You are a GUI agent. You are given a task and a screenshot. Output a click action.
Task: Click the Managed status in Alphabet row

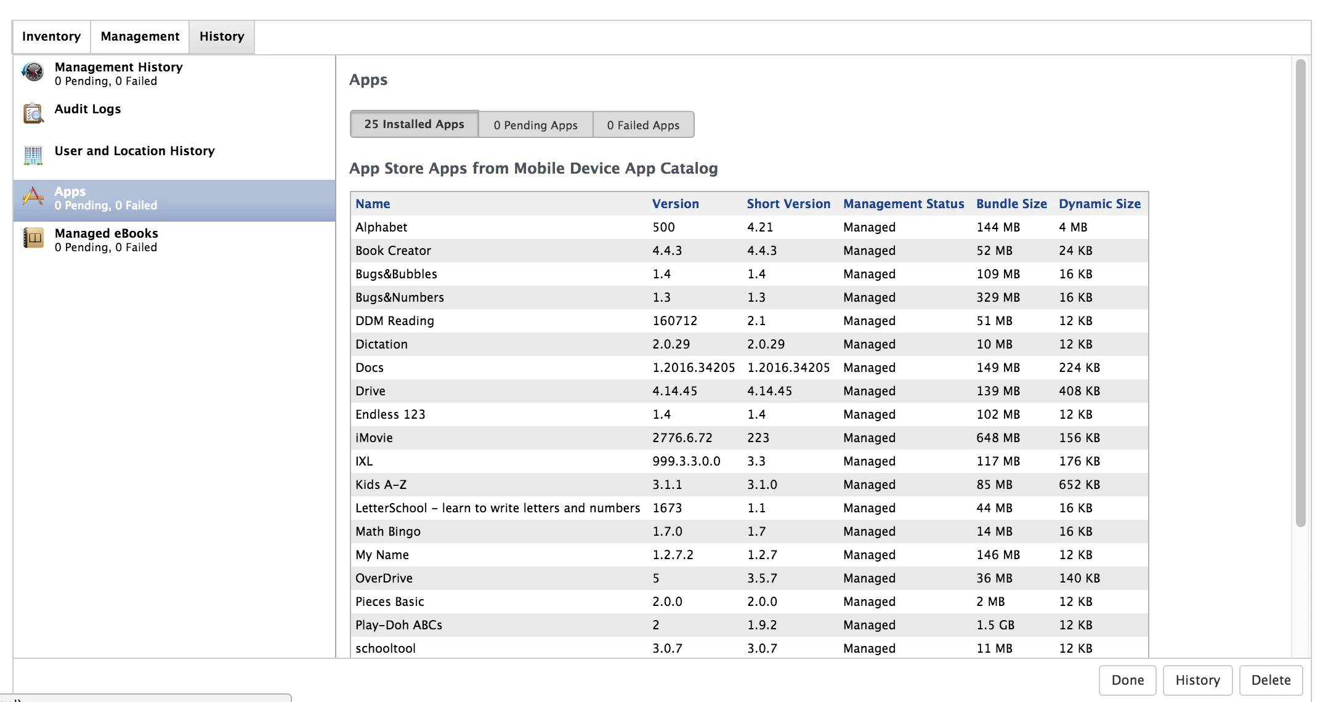(x=870, y=227)
